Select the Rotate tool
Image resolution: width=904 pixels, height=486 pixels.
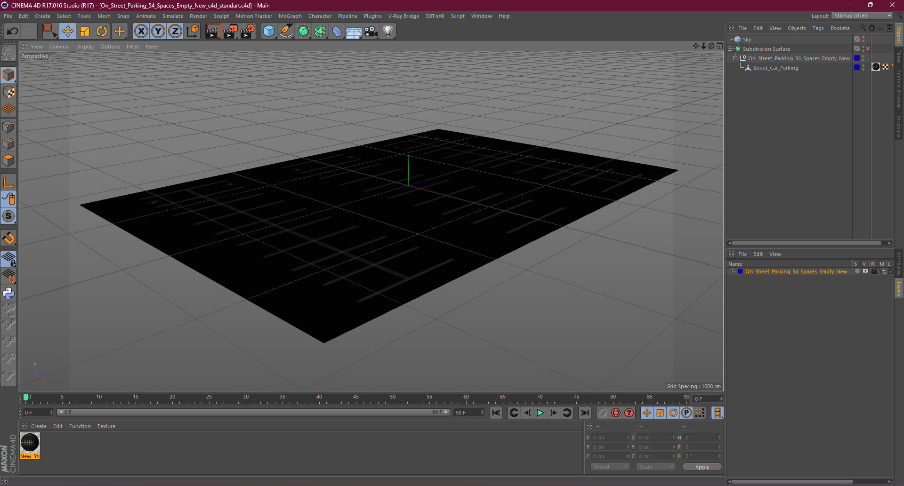[102, 32]
